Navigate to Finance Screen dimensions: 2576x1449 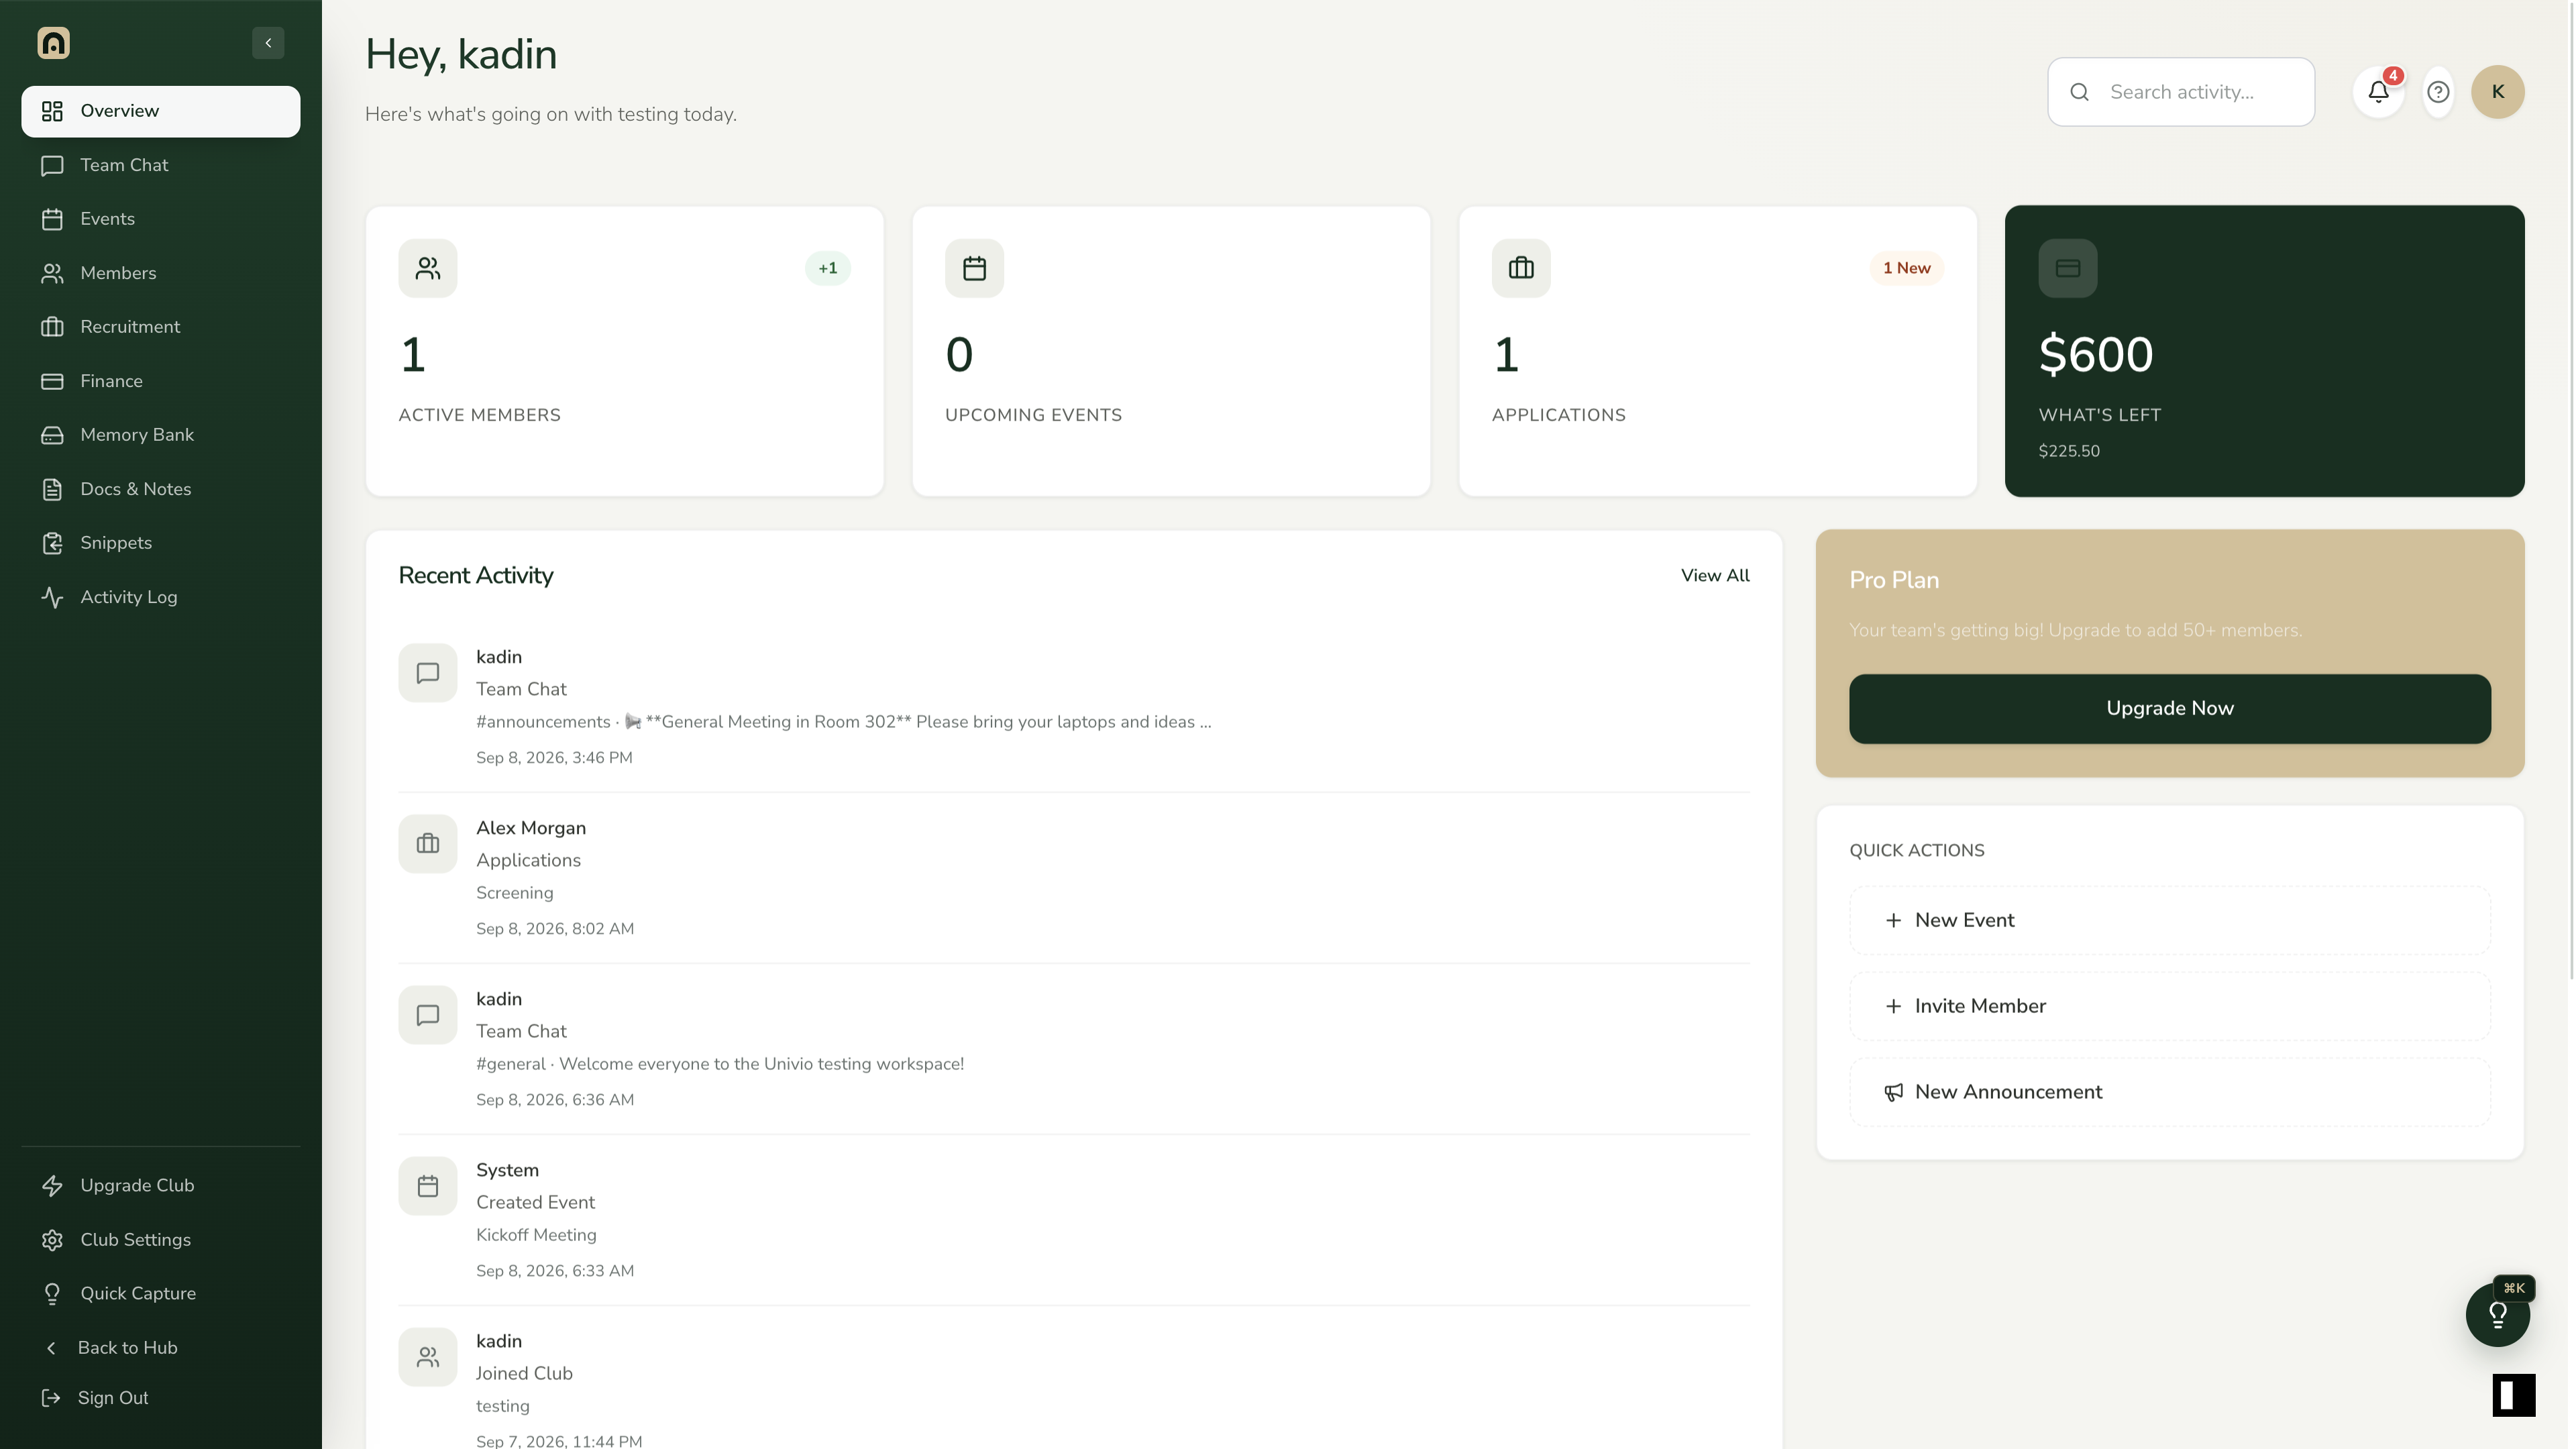pos(161,381)
